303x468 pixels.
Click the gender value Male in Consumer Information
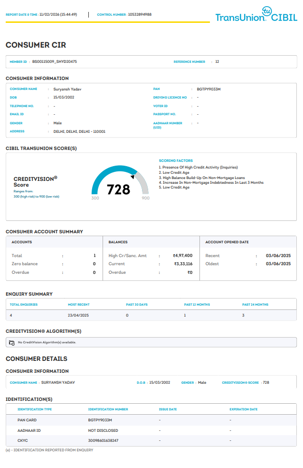pos(57,123)
